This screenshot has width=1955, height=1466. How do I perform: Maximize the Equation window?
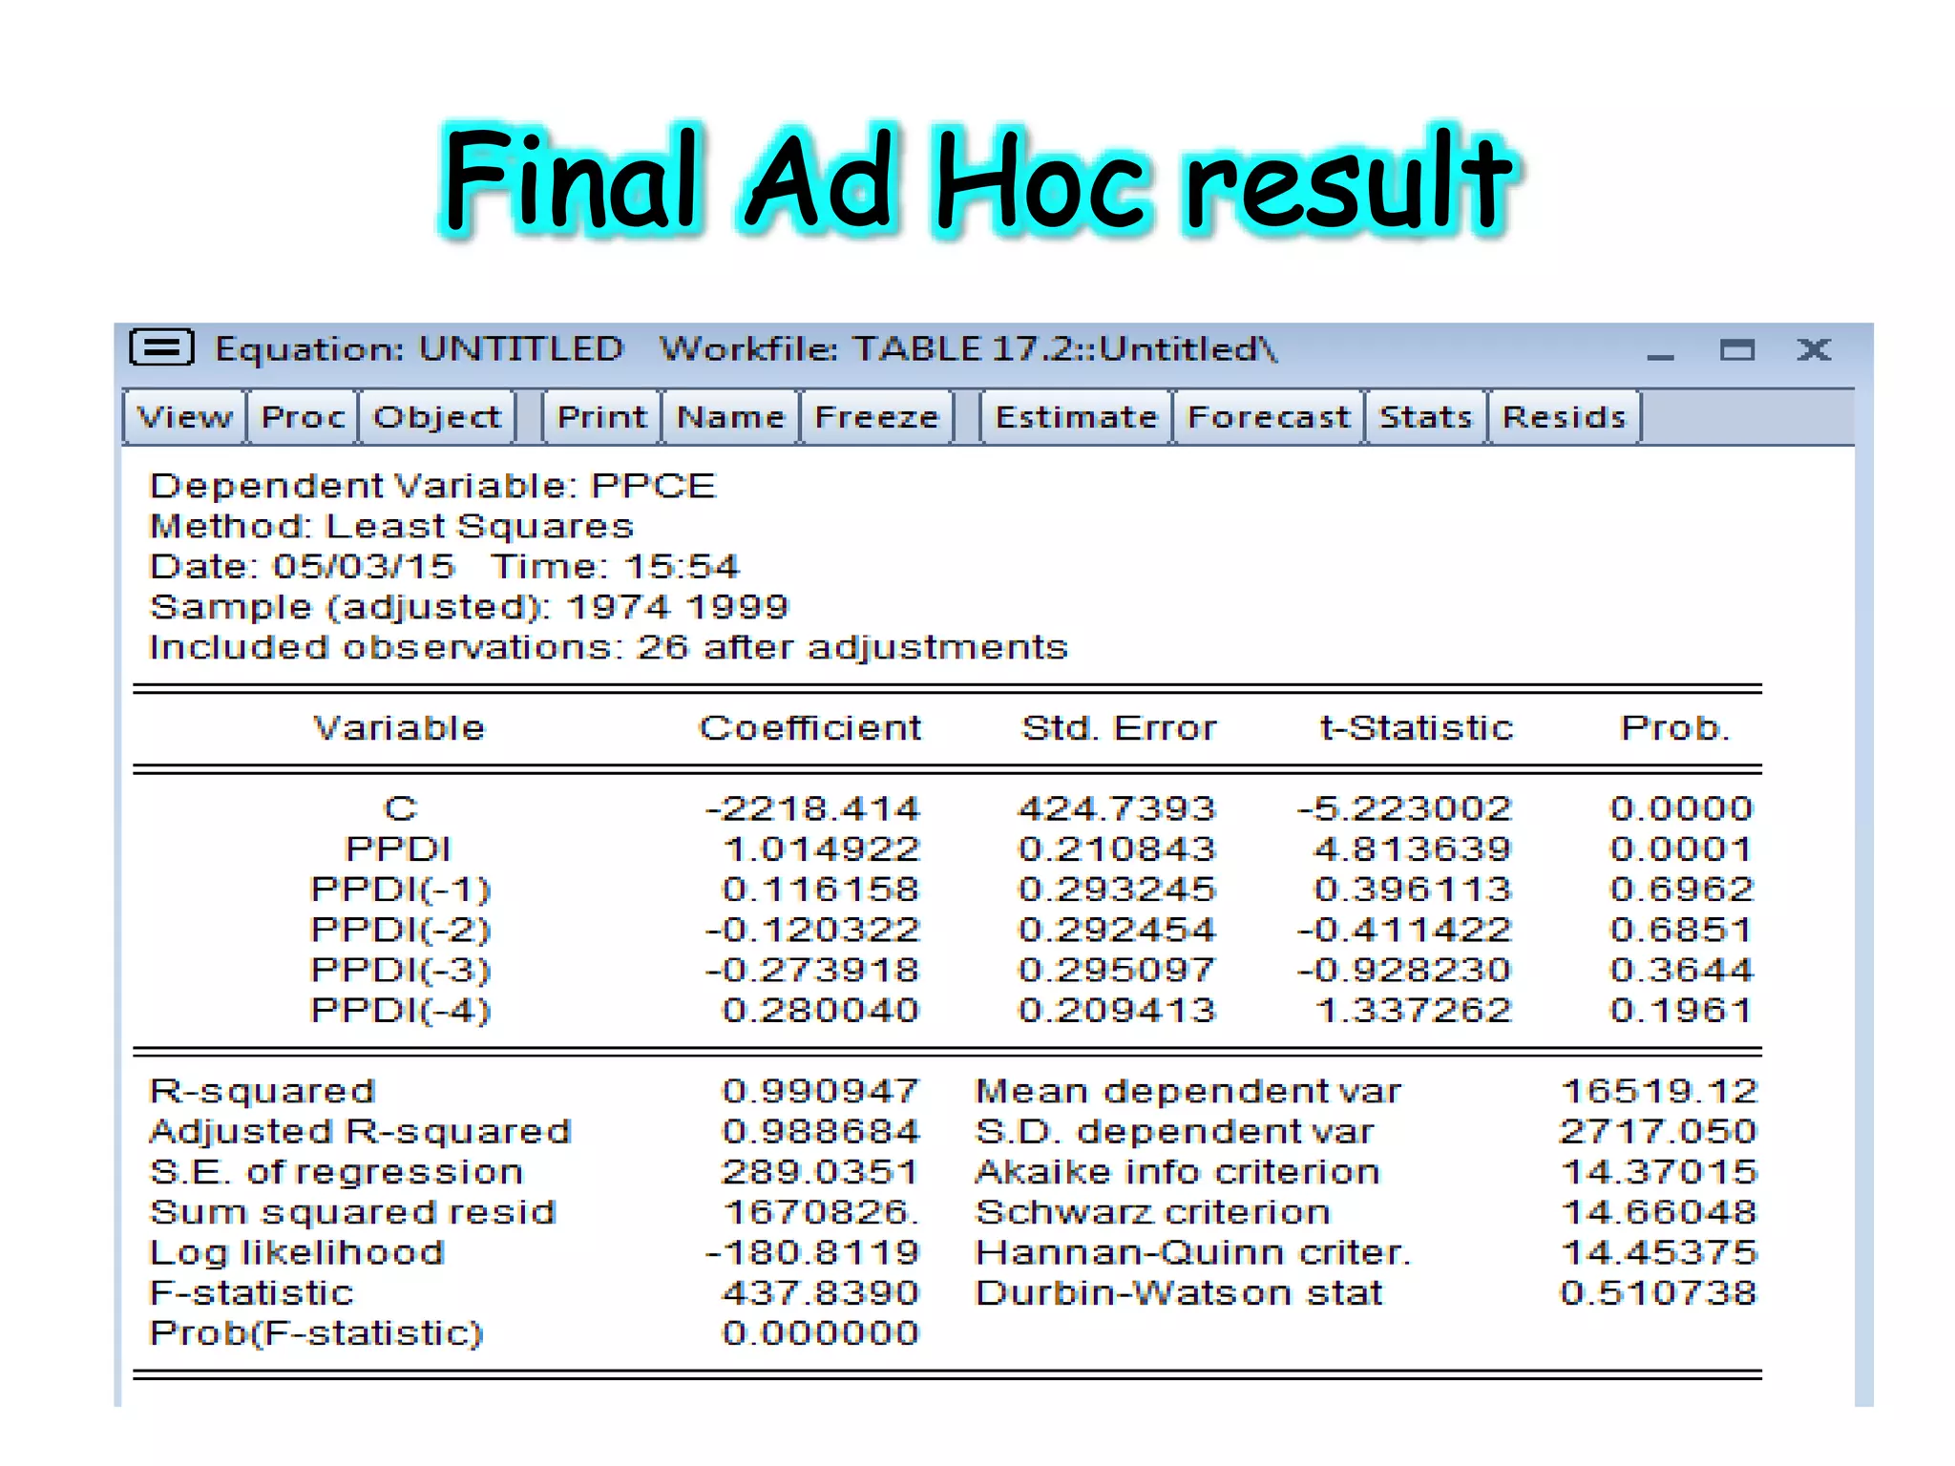[1736, 350]
